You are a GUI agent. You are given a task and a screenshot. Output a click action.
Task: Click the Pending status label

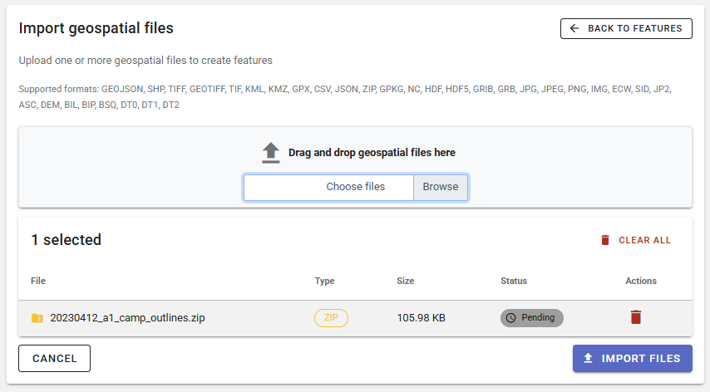[538, 318]
